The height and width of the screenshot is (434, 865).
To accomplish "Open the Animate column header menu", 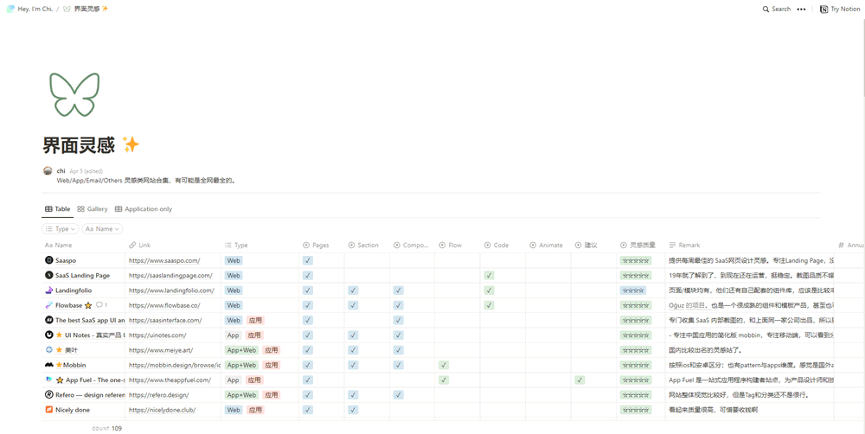I will (548, 246).
